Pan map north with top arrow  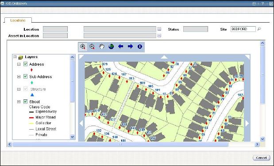point(164,57)
